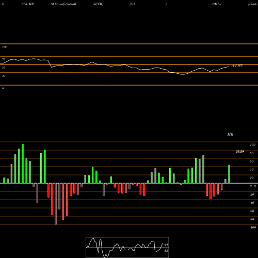Select the tallest green MR bar
The width and height of the screenshot is (258, 258).
pos(23,164)
